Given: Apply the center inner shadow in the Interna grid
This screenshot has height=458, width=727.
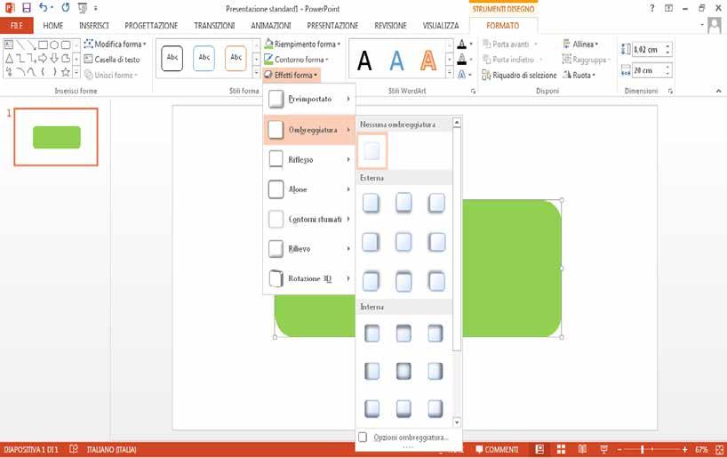Looking at the screenshot, I should pyautogui.click(x=403, y=371).
